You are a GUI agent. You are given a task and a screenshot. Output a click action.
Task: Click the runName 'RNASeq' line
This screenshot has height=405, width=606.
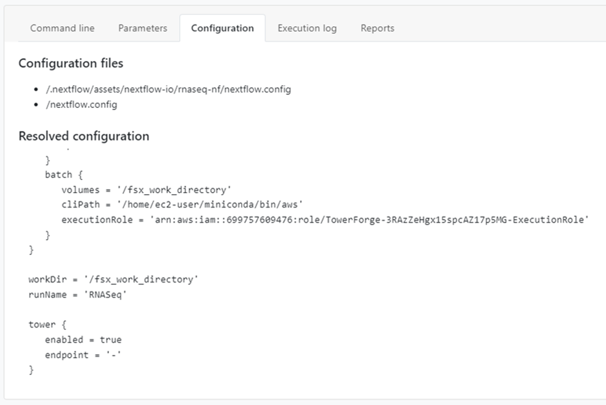77,295
